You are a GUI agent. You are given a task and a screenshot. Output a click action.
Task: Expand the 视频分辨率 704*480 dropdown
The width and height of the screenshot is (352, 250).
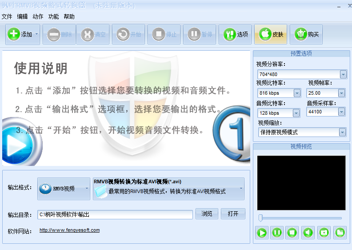343,74
